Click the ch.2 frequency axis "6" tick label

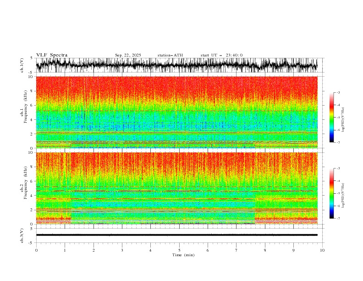coord(32,181)
